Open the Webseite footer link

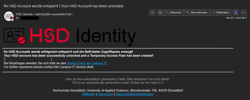[x=88, y=94]
